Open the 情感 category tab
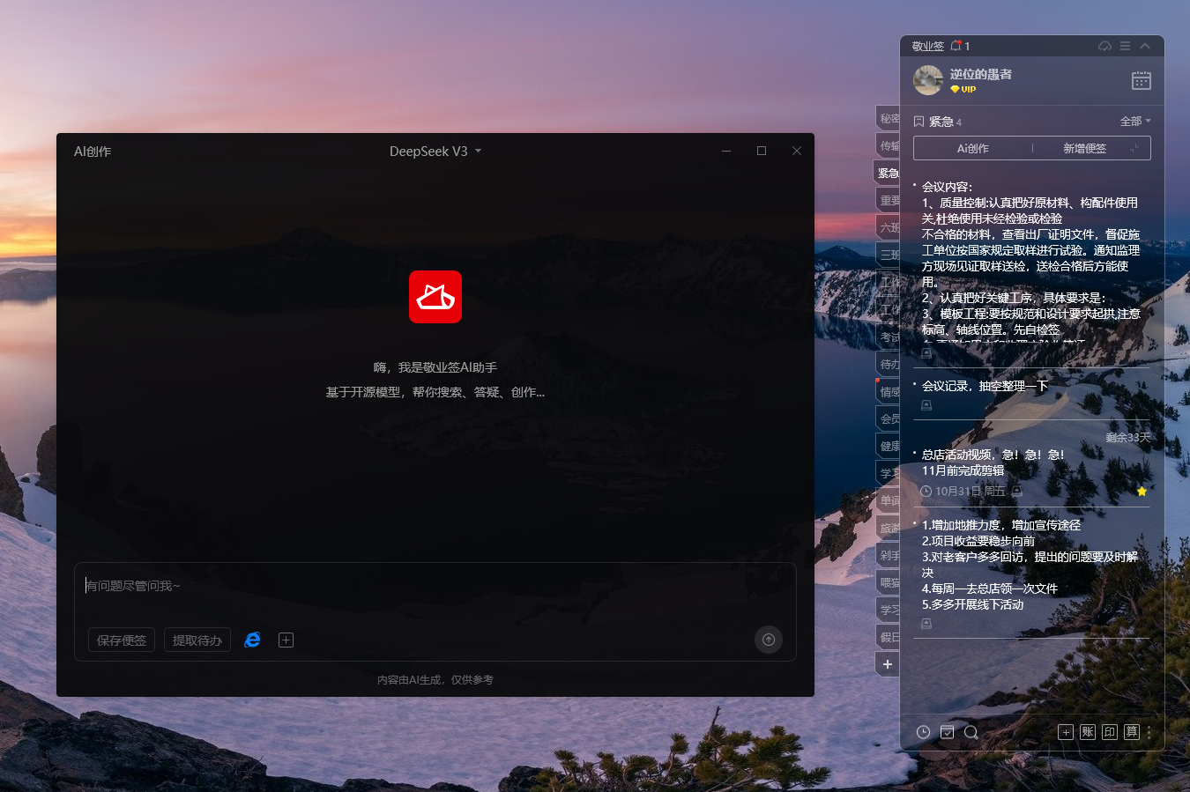 tap(889, 392)
